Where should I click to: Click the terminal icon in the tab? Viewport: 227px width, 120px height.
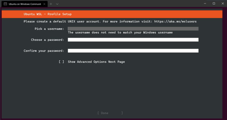point(5,4)
